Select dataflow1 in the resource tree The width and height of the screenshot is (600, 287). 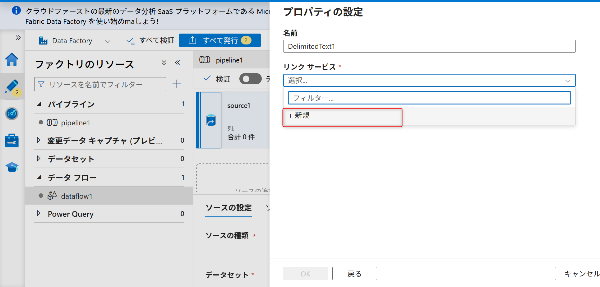coord(76,196)
